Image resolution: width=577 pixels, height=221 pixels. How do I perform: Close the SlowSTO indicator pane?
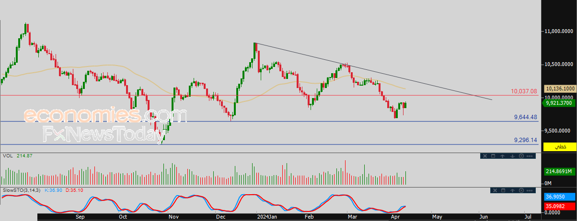(x=495, y=190)
